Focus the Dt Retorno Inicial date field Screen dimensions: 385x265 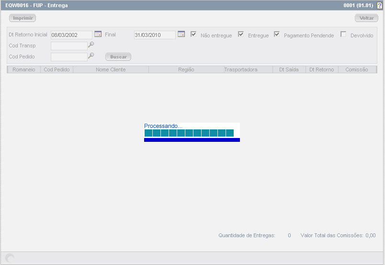[x=71, y=35]
